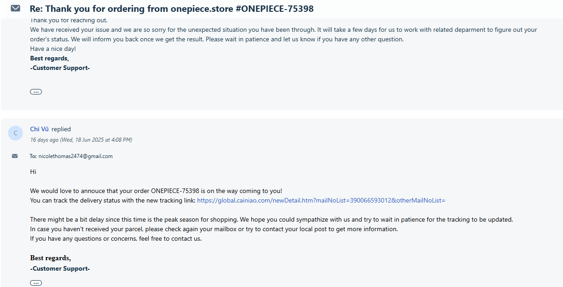Click '-Customer Support-' signature in first message
The image size is (563, 287).
(x=60, y=68)
